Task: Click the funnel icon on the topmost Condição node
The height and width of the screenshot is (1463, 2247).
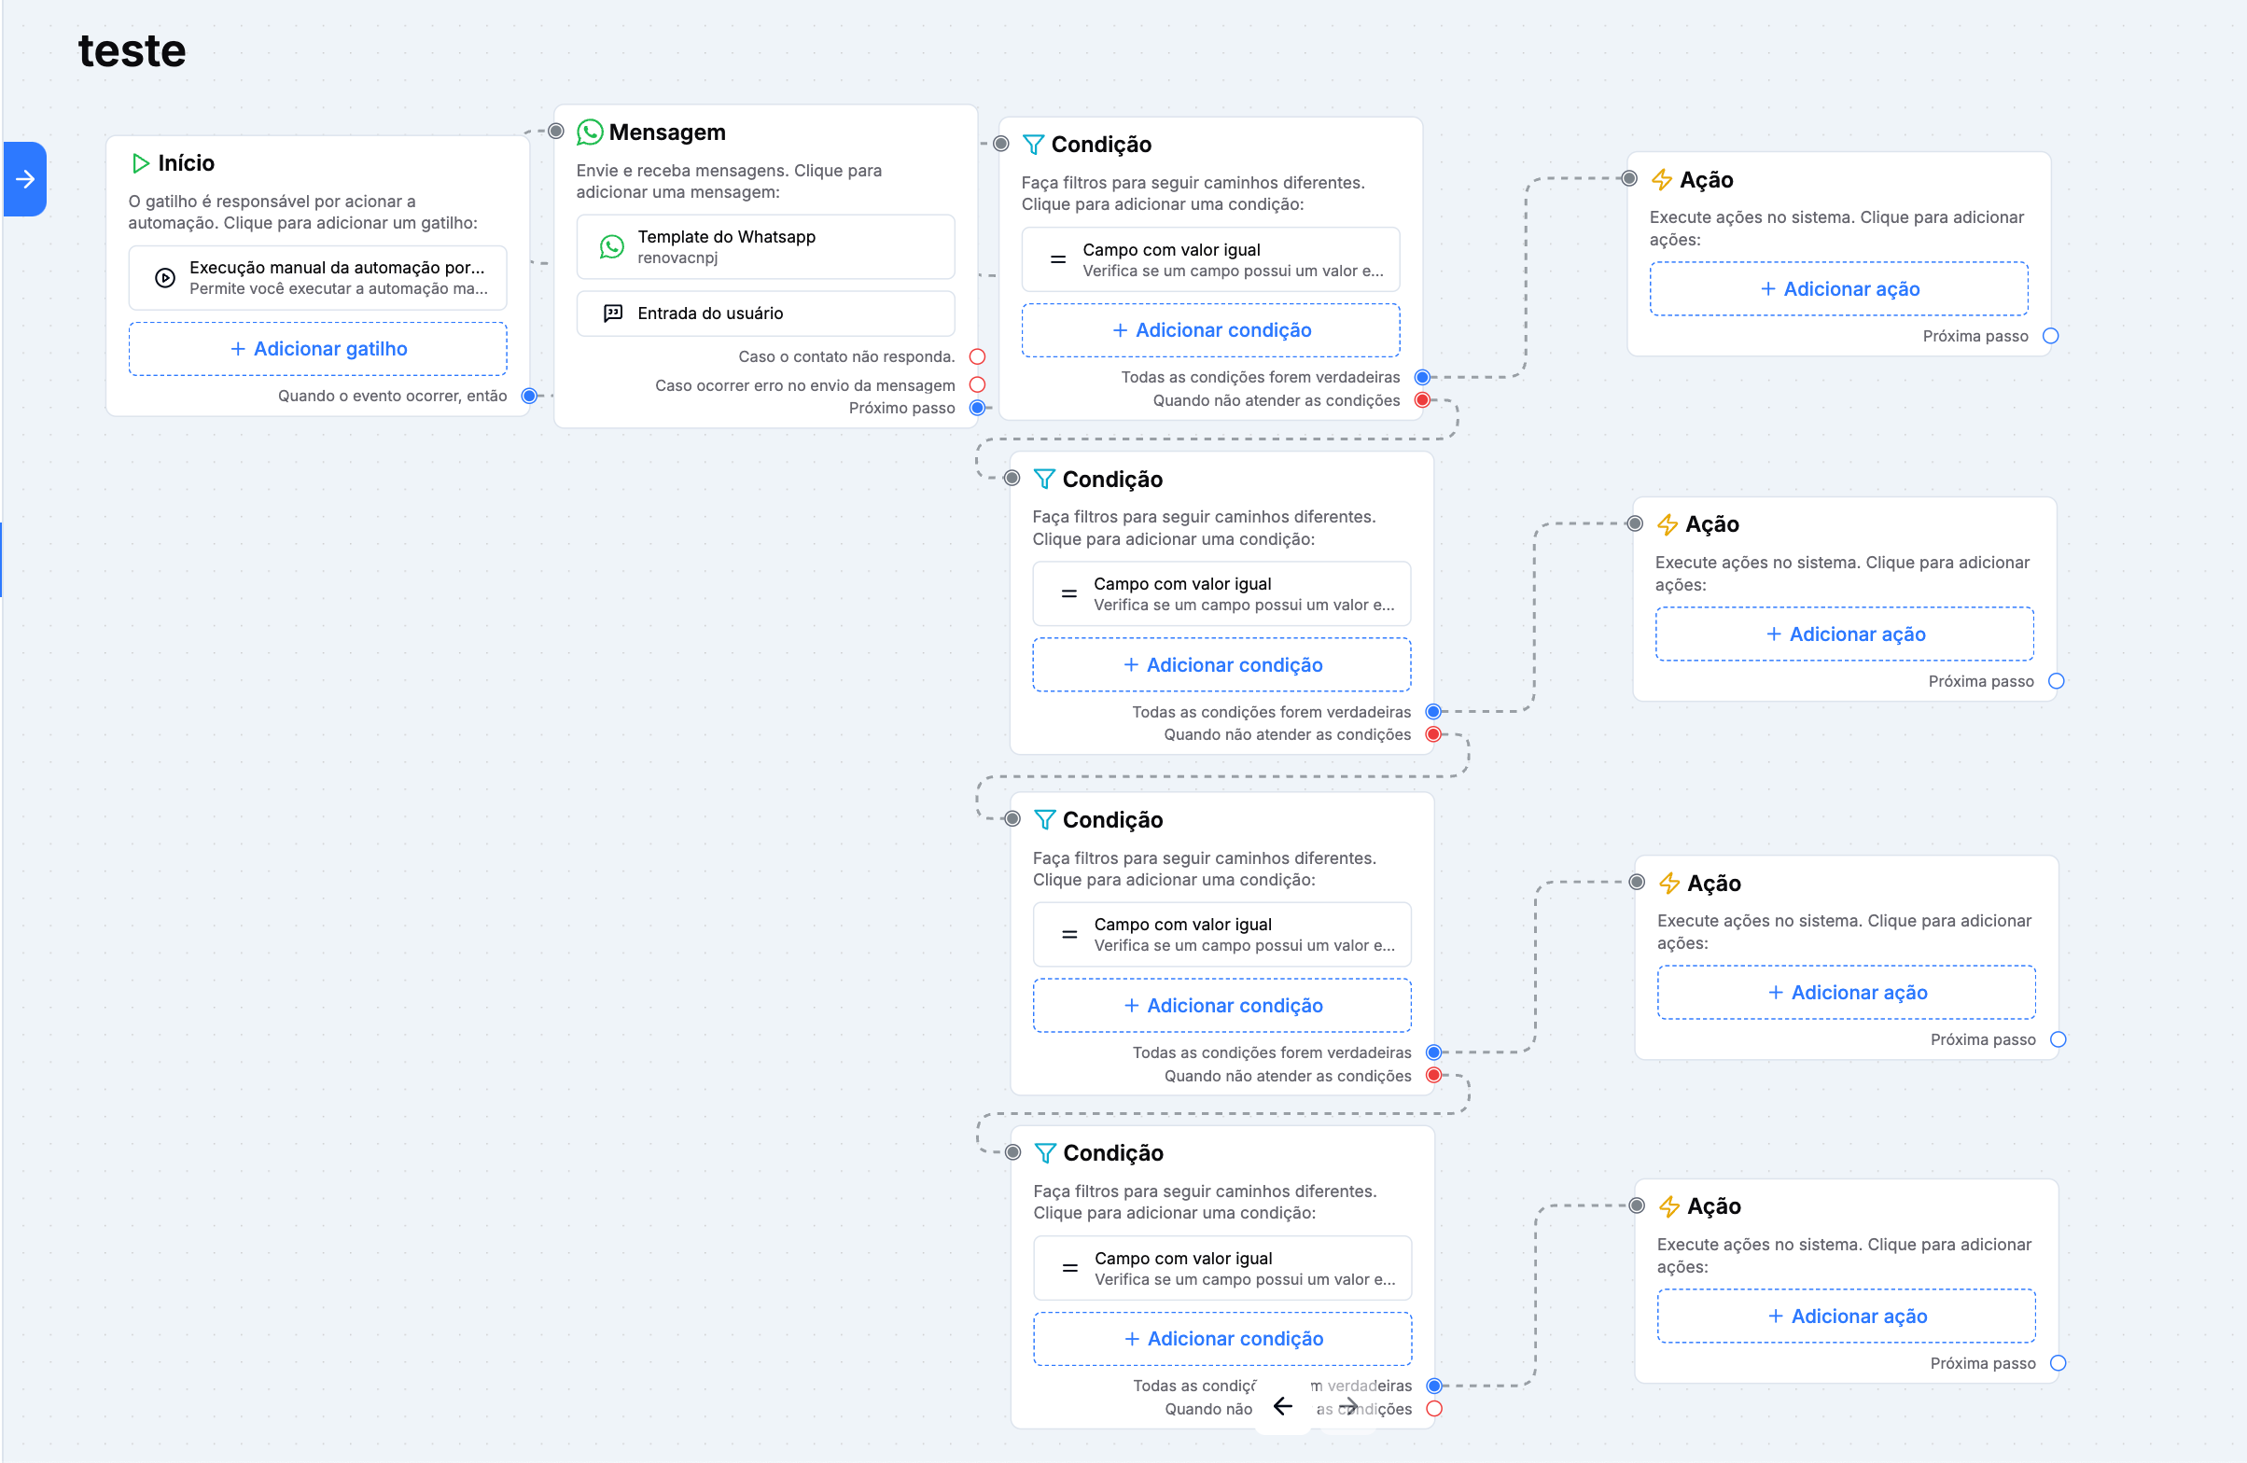Action: point(1033,145)
